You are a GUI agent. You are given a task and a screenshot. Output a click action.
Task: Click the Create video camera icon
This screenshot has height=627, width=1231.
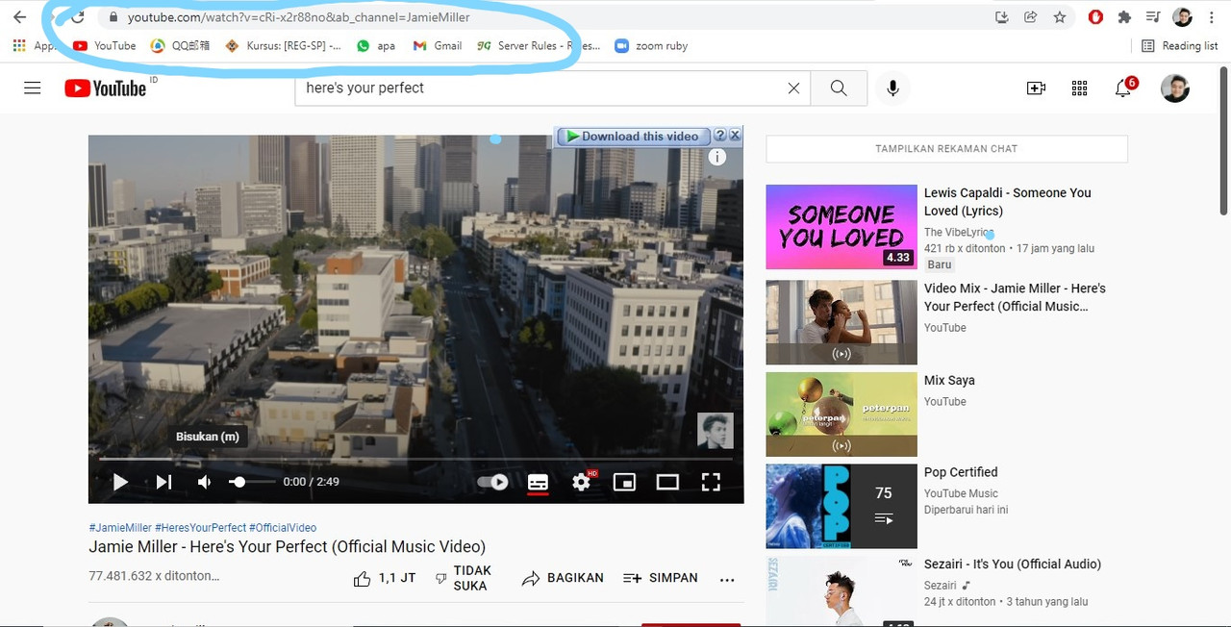1036,88
